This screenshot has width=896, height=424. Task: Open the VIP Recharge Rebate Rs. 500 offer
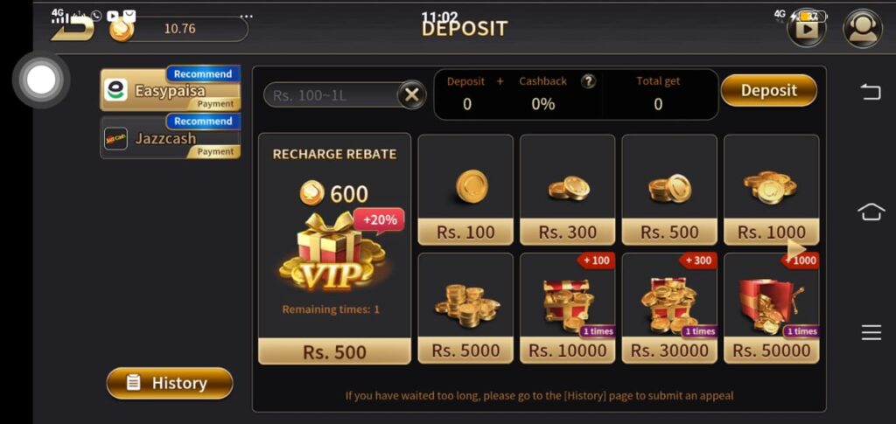334,249
